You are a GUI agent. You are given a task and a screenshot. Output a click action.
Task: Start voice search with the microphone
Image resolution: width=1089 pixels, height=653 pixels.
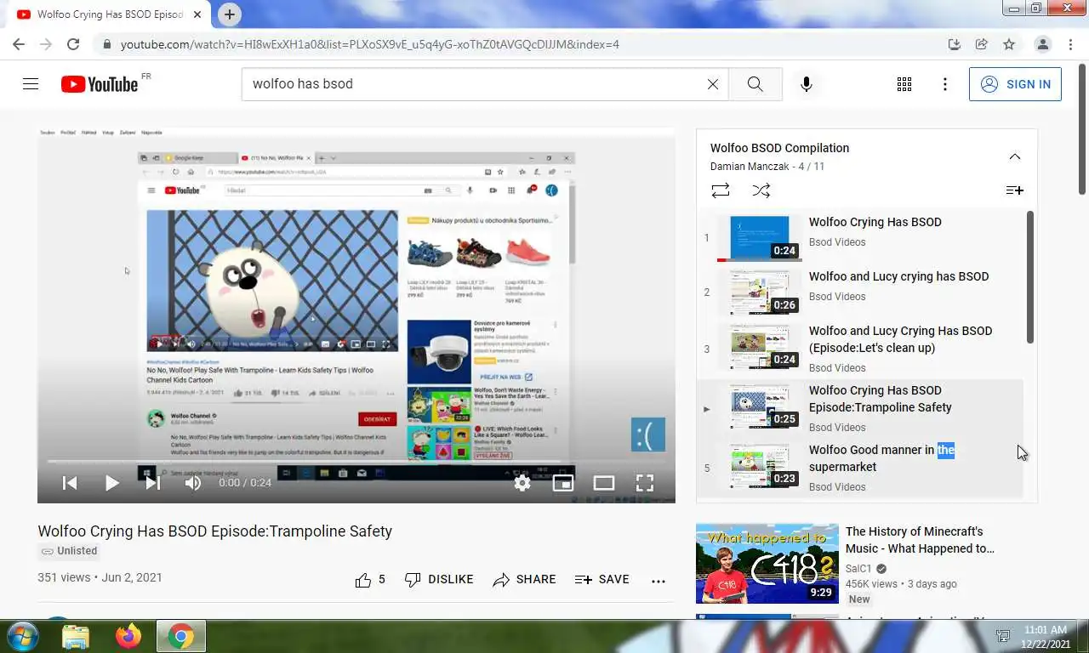(807, 84)
